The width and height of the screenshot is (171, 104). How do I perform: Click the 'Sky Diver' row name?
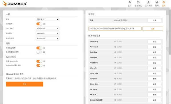93,79
